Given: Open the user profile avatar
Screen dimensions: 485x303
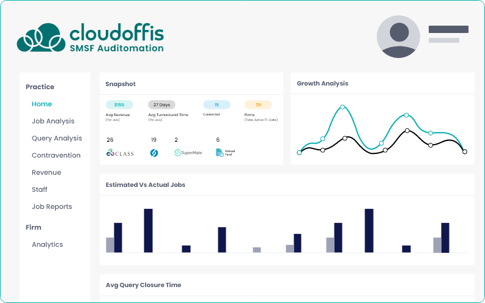Looking at the screenshot, I should [399, 37].
